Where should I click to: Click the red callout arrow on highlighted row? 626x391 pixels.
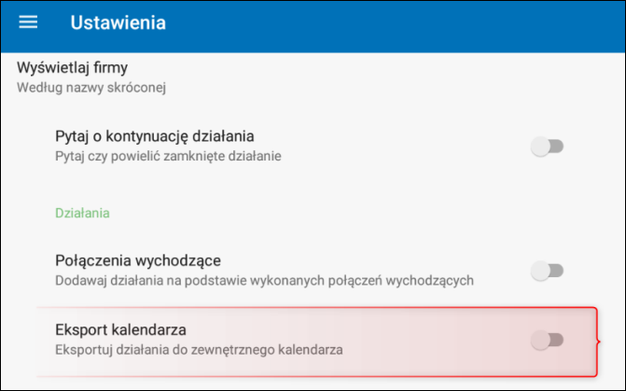click(x=598, y=341)
